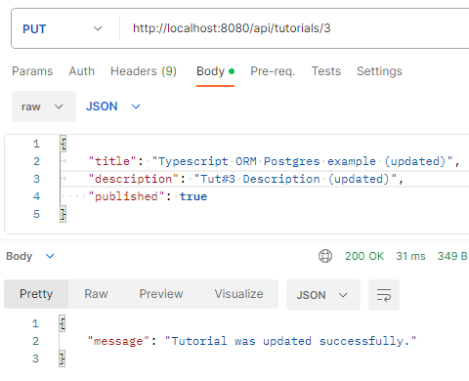The width and height of the screenshot is (469, 381).
Task: Open the PUT HTTP method dropdown
Action: click(x=62, y=28)
